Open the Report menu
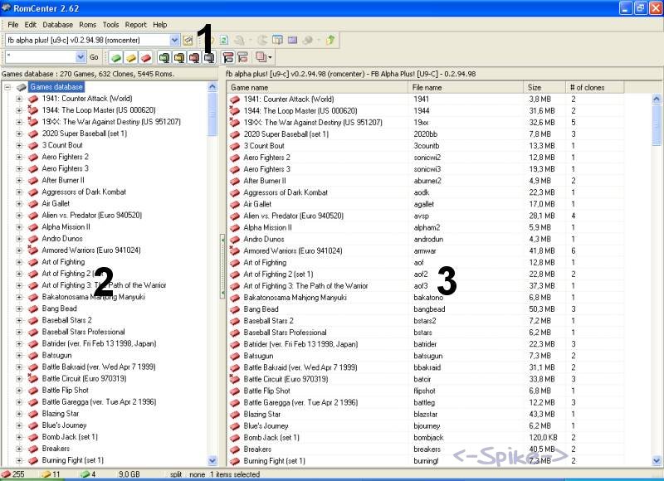The width and height of the screenshot is (664, 481). pyautogui.click(x=135, y=25)
